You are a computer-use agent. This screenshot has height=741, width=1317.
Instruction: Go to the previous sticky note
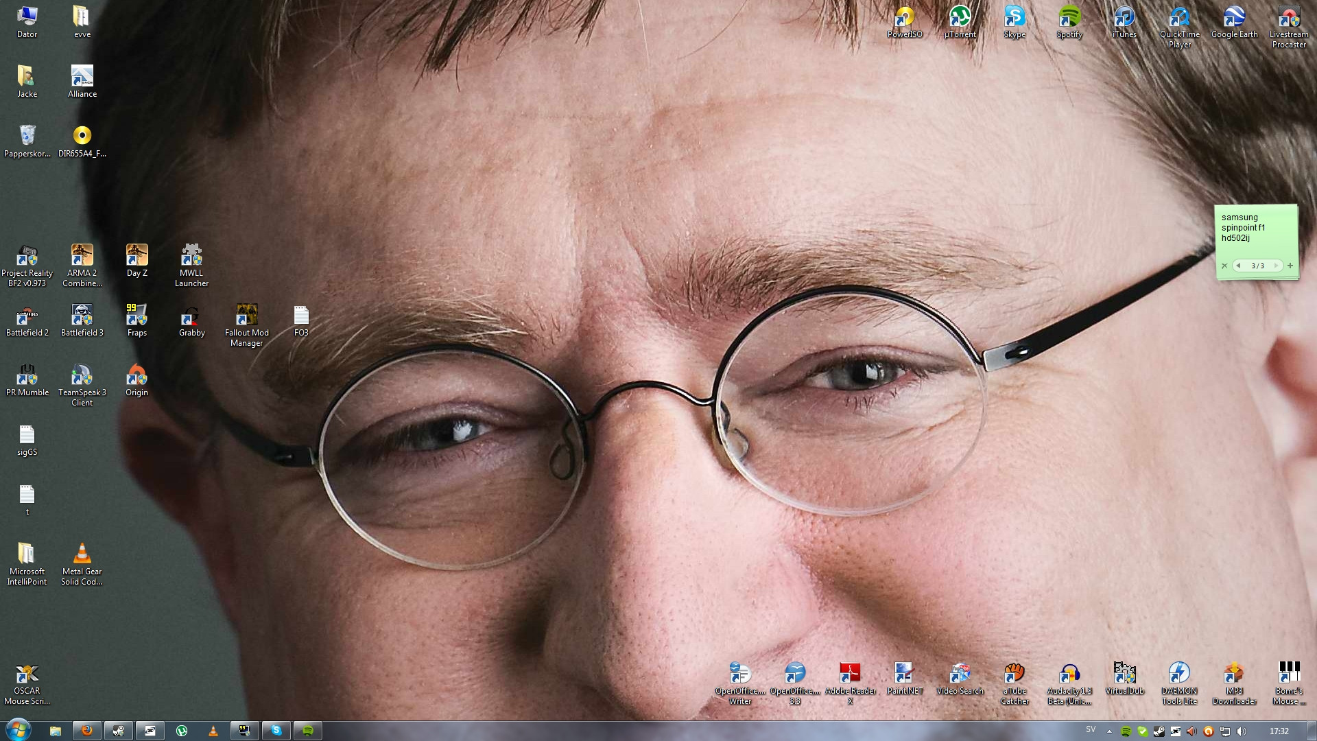tap(1239, 266)
